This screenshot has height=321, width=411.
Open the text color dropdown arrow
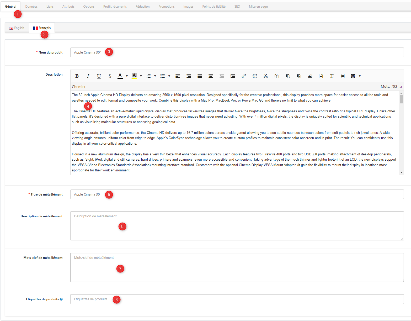coord(127,76)
